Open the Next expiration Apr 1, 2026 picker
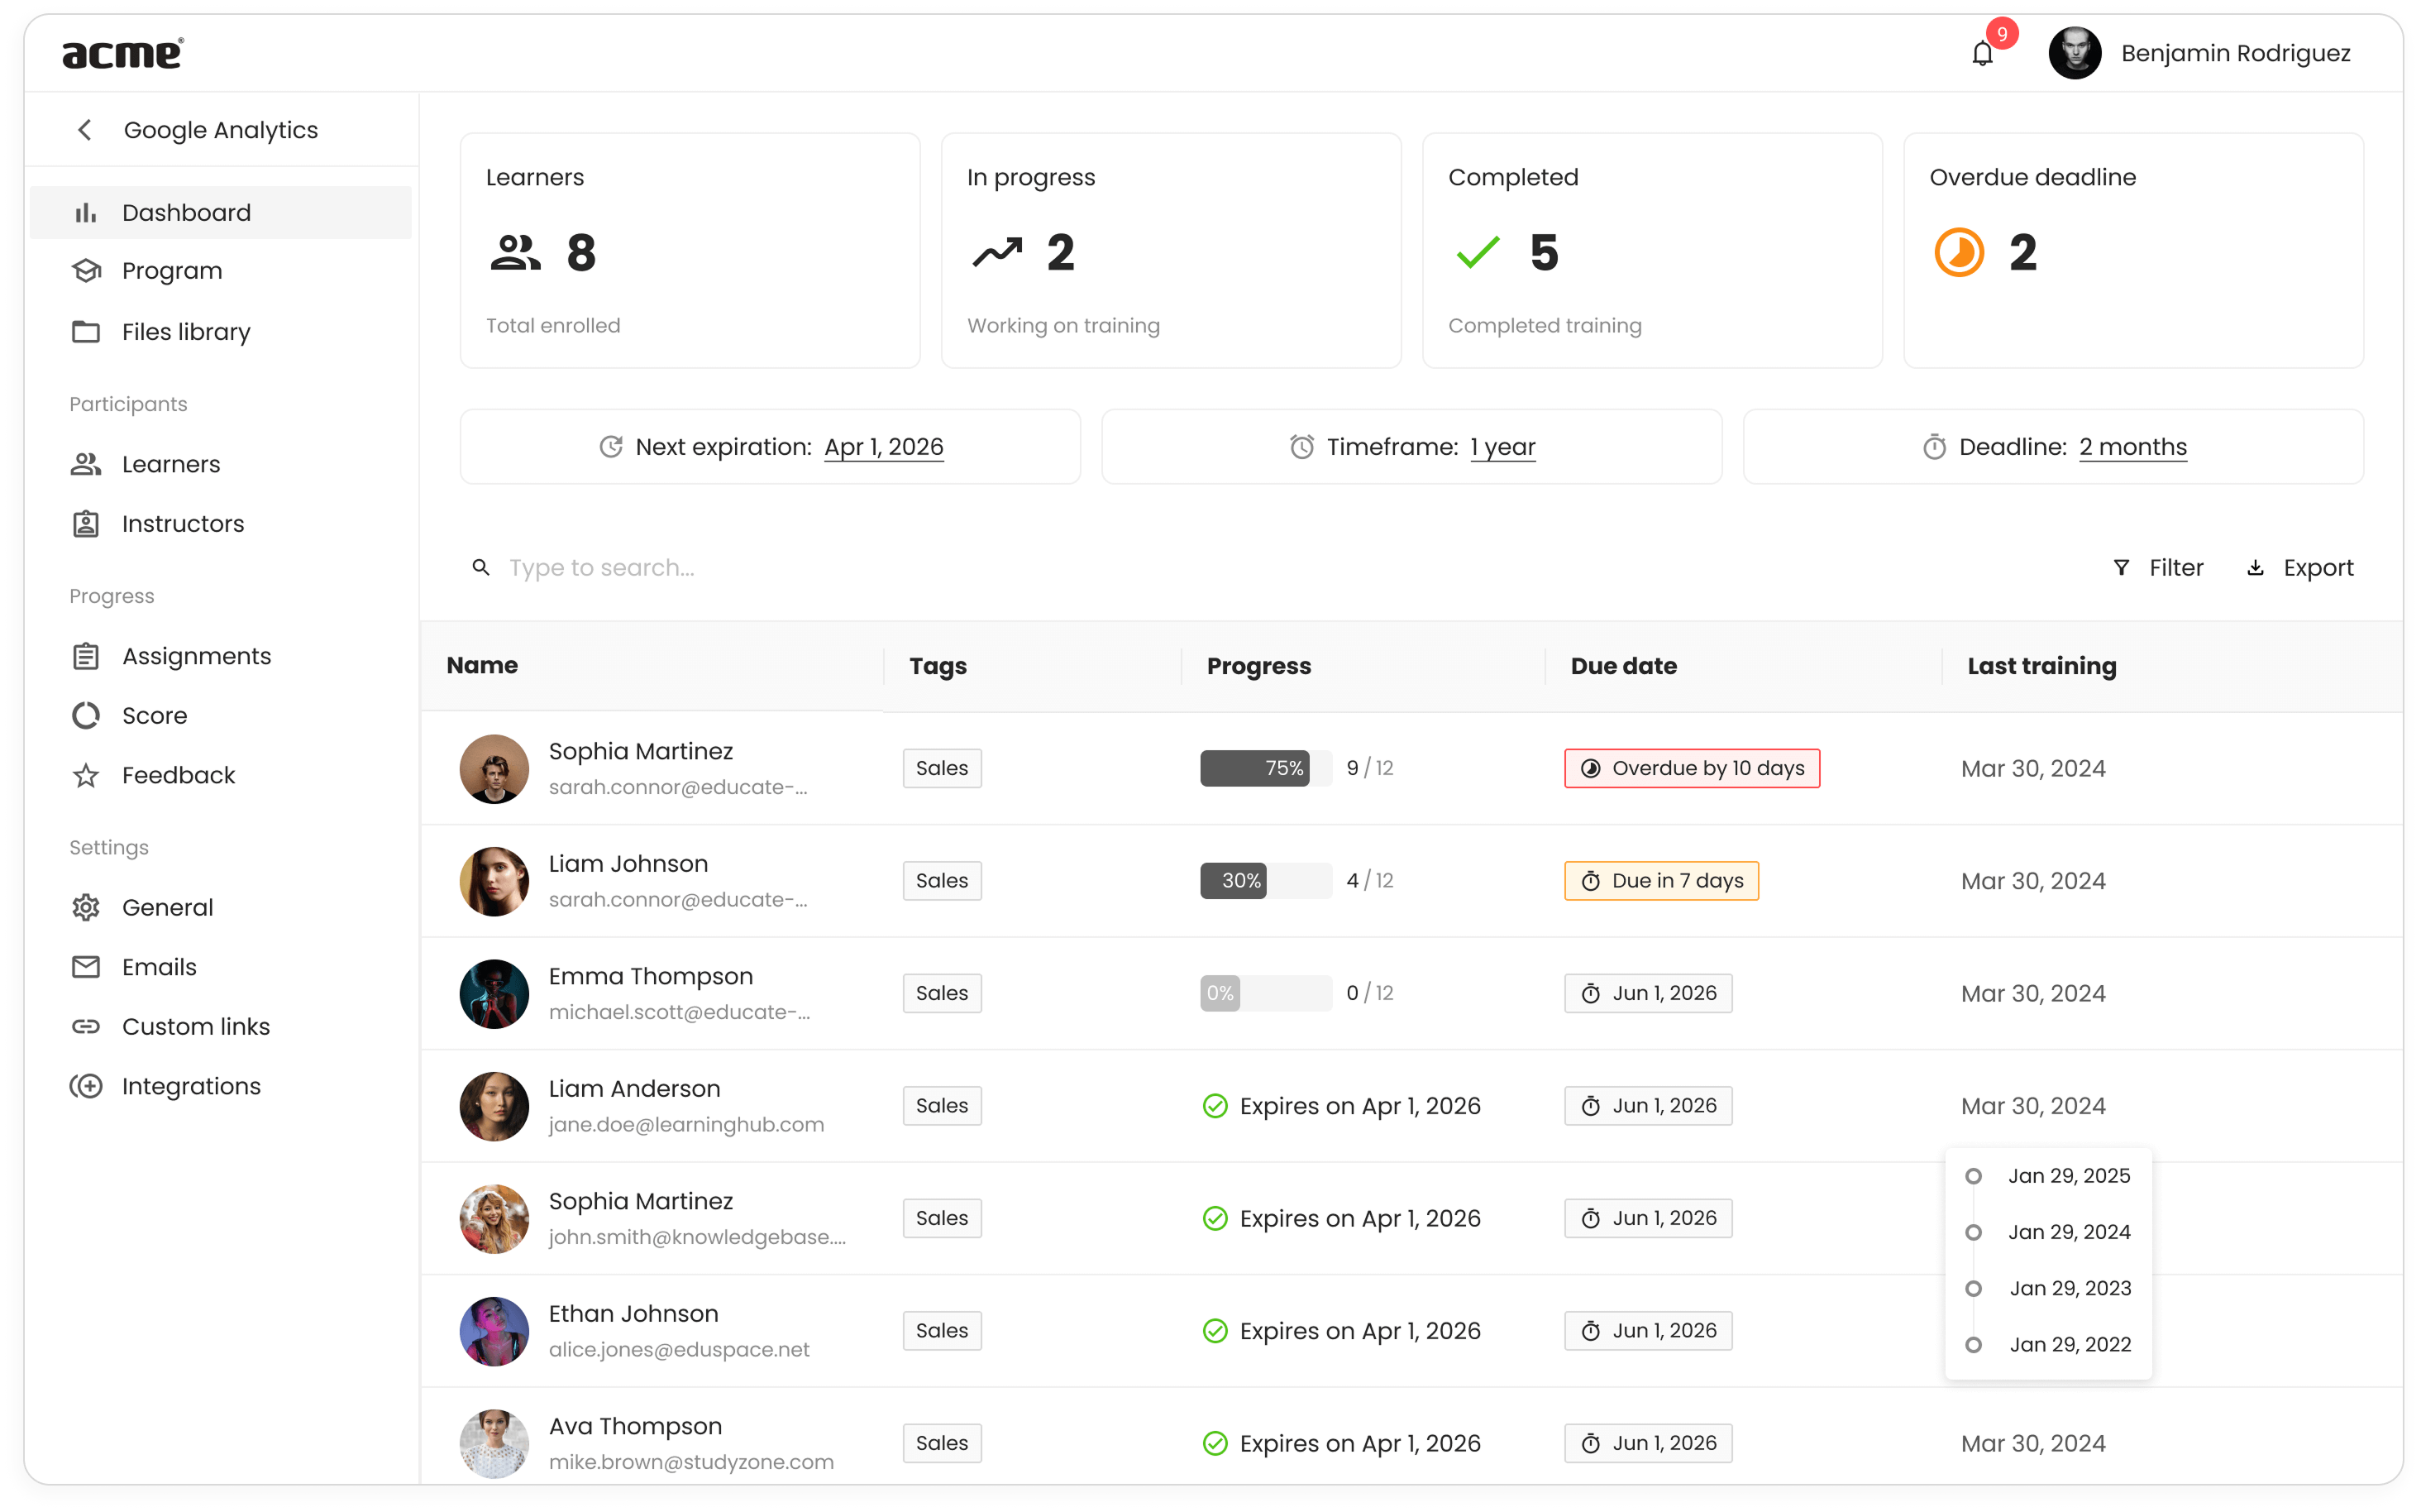The image size is (2421, 1512). [884, 447]
